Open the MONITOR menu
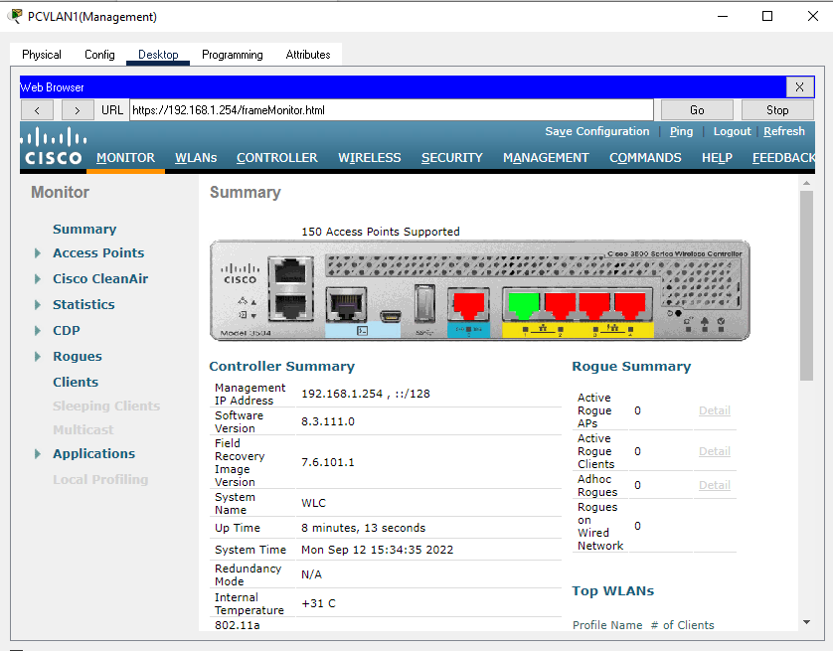 pyautogui.click(x=126, y=158)
